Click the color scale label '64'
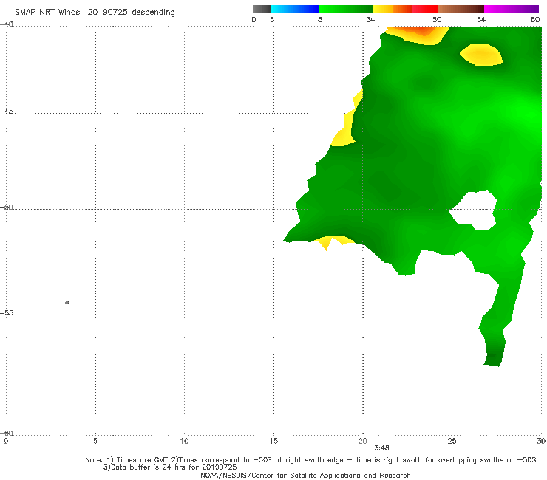This screenshot has height=480, width=547. (481, 19)
